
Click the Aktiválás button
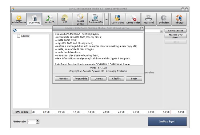[x=63, y=79]
